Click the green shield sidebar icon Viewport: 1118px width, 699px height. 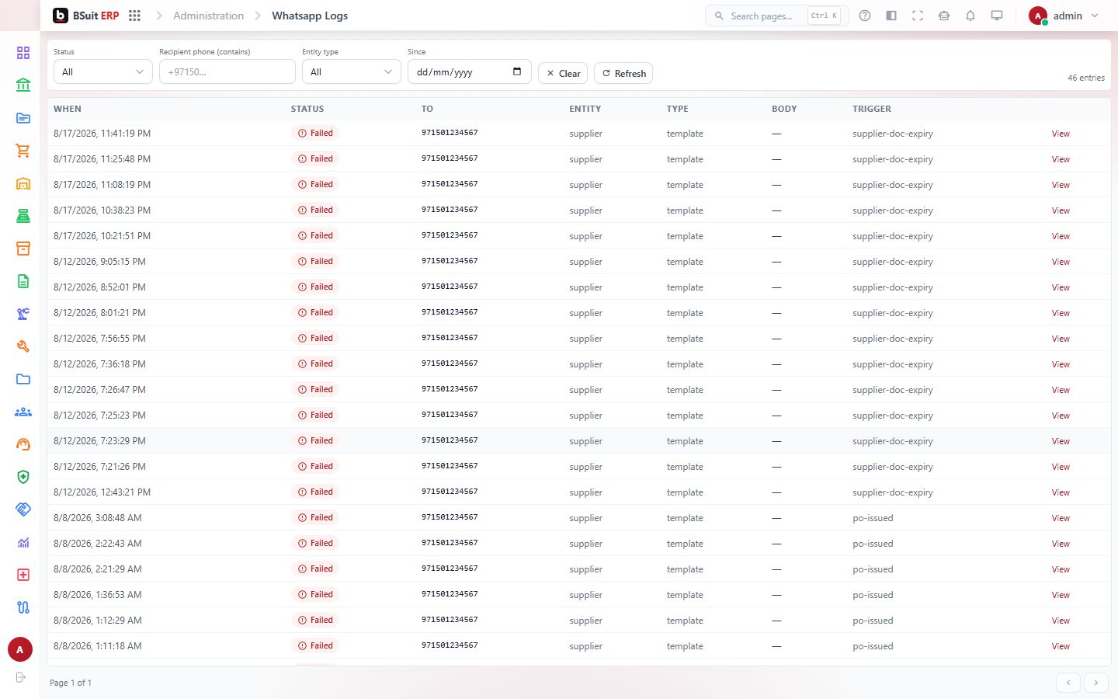click(23, 477)
